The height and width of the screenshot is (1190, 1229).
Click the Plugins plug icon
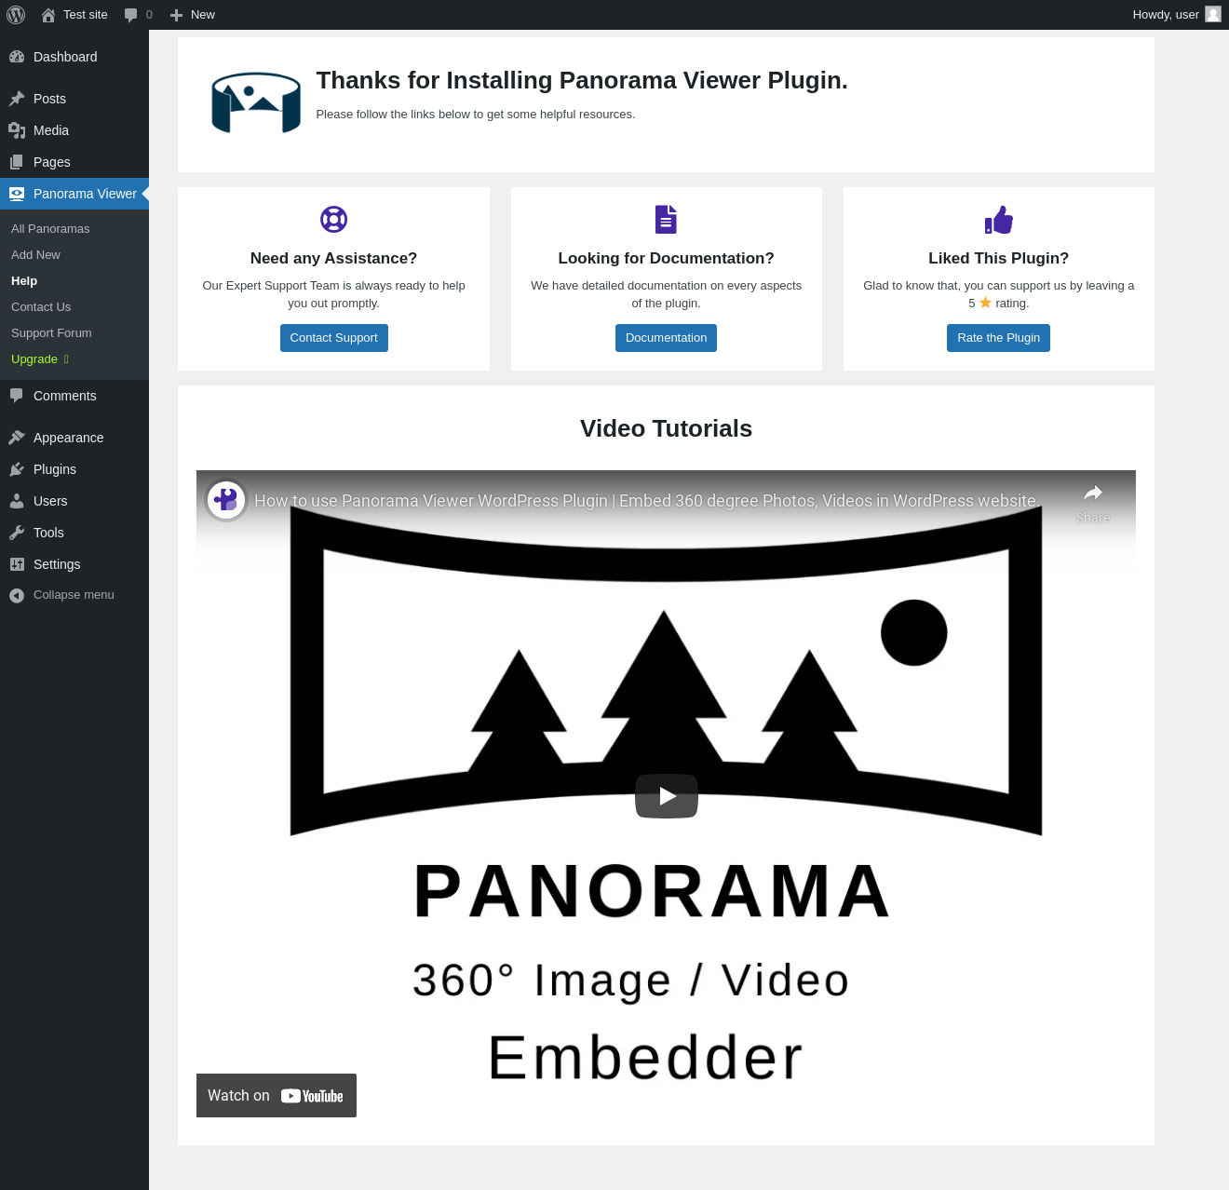point(17,469)
